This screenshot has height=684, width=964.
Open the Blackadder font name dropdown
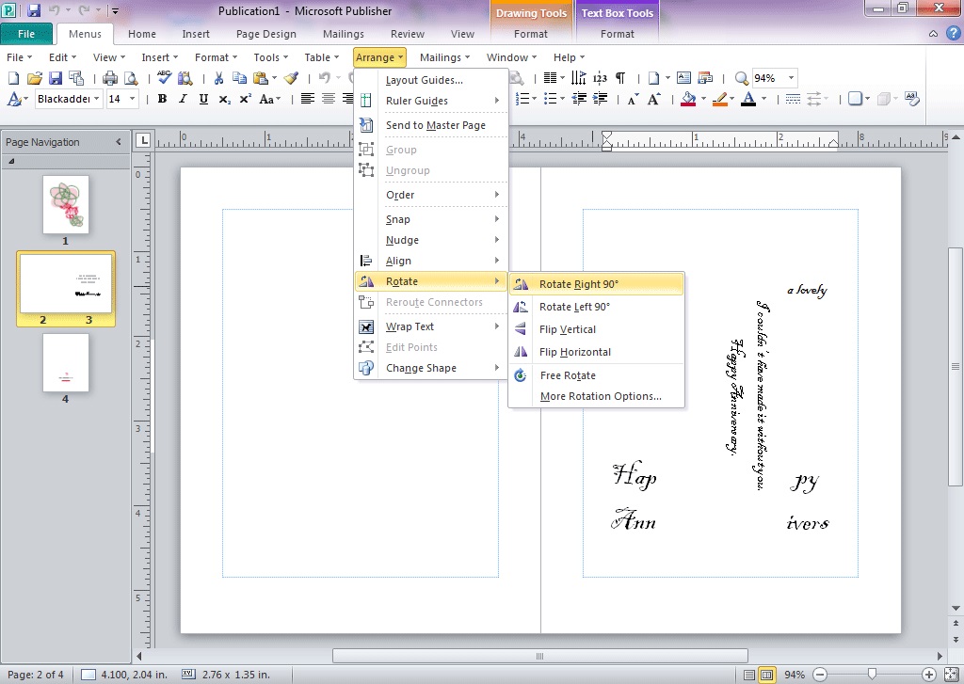[x=96, y=99]
